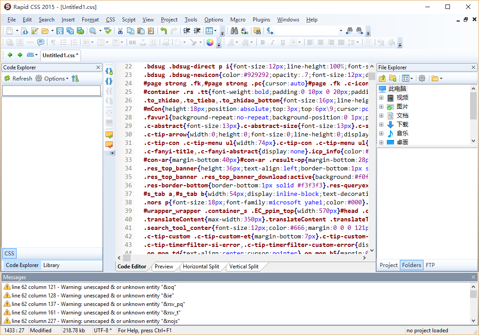Open the search field dropdown arrow in toolbar

pos(341,30)
